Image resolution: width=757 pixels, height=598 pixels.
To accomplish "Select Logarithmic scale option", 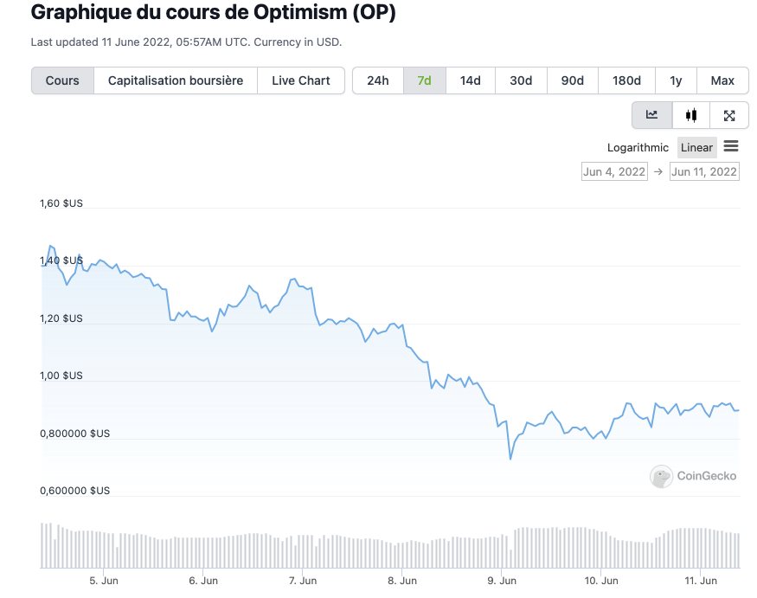I will click(x=638, y=148).
